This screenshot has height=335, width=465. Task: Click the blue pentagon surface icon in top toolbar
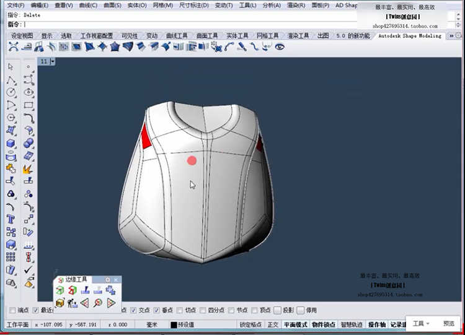click(115, 46)
